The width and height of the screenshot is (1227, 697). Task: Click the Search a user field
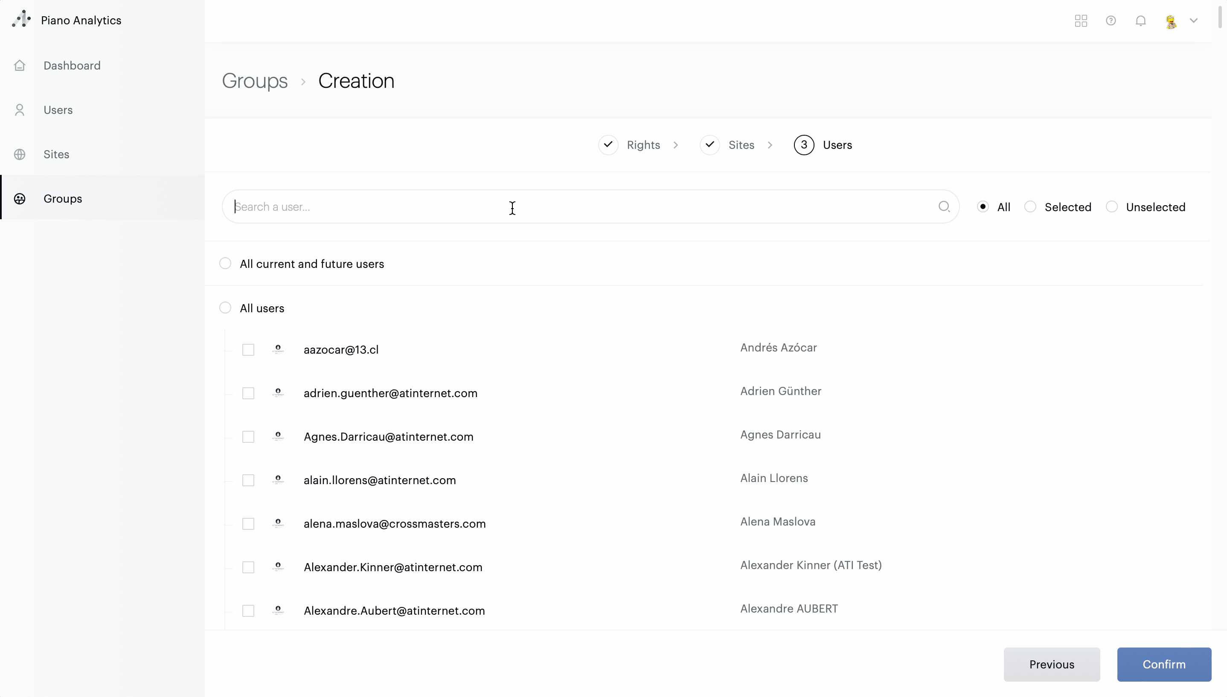[x=575, y=207]
